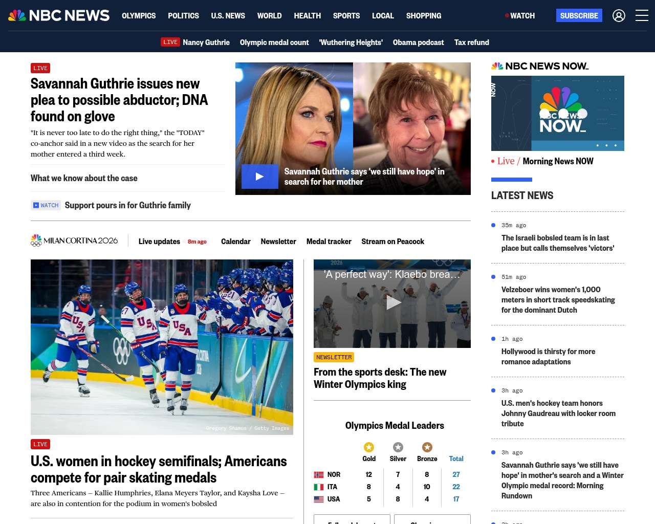Open the Watch live link
This screenshot has width=655, height=524.
pos(520,16)
